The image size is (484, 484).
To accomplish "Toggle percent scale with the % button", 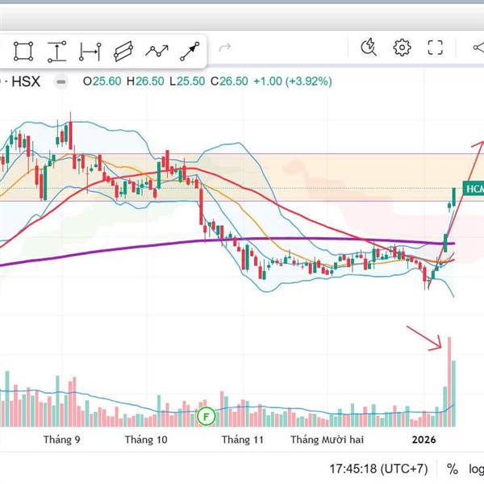I will pyautogui.click(x=453, y=469).
